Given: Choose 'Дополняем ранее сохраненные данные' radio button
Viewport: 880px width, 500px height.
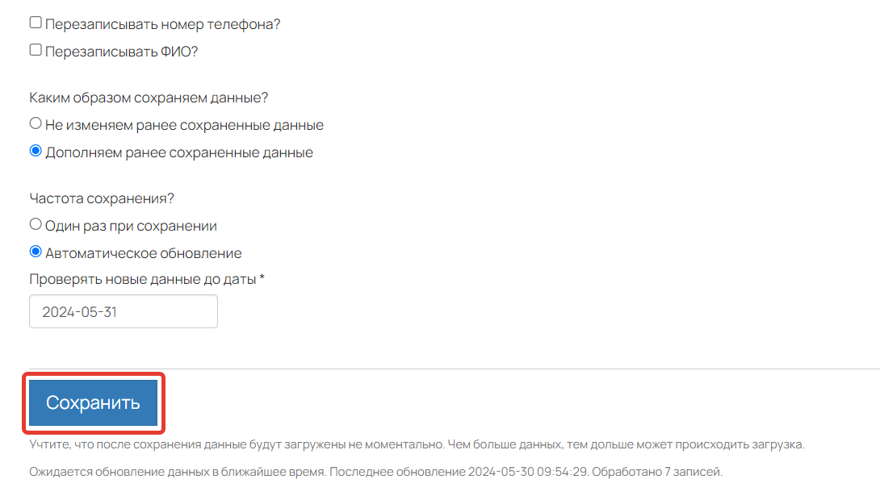Looking at the screenshot, I should tap(36, 151).
